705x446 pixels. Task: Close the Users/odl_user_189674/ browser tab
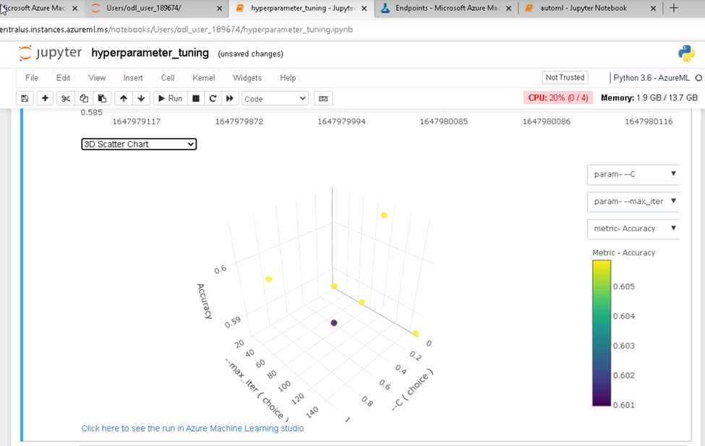click(219, 8)
